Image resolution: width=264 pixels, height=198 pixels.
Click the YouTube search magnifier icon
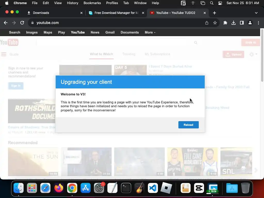coord(196,43)
